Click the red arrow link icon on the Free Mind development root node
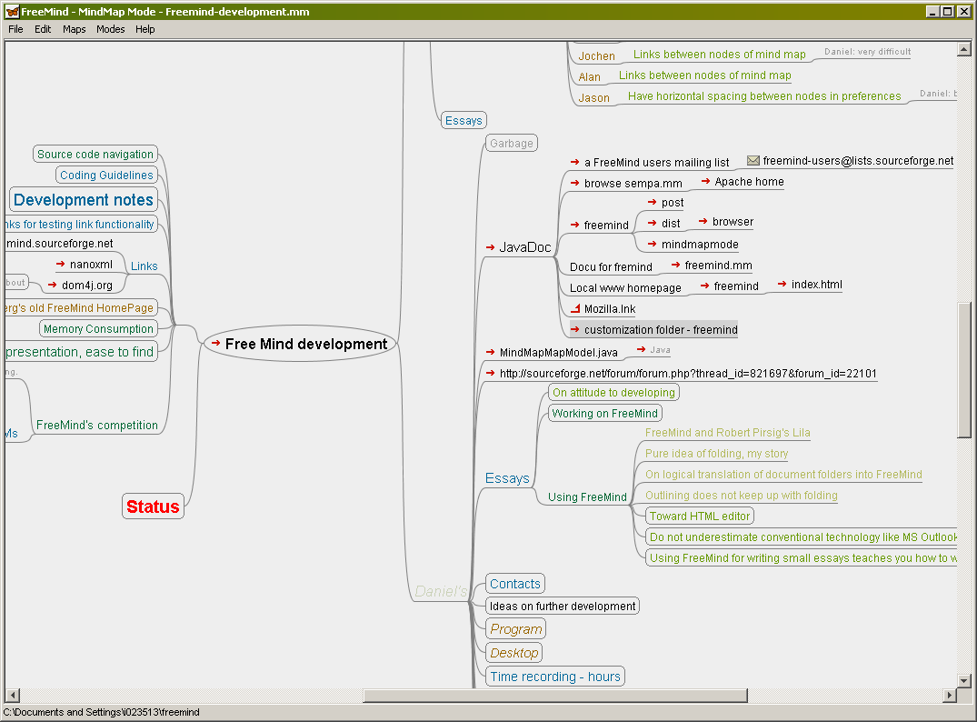The height and width of the screenshot is (722, 977). (215, 343)
